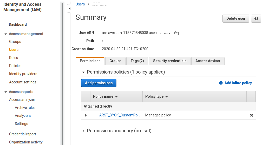Click the Delete user button

236,18
